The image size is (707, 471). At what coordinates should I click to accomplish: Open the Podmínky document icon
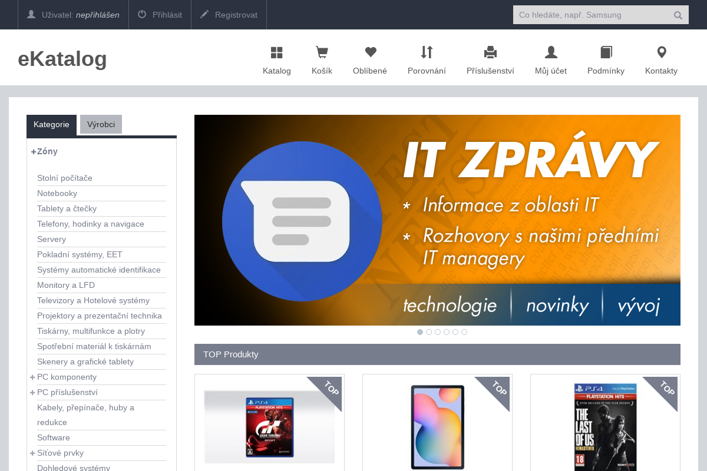[x=606, y=53]
